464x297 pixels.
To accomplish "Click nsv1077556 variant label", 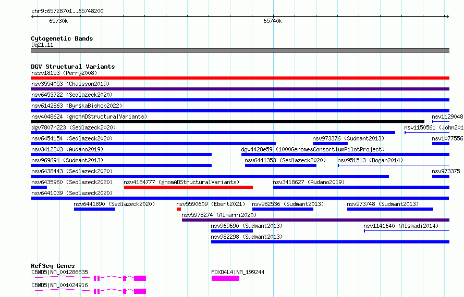I will pyautogui.click(x=447, y=138).
